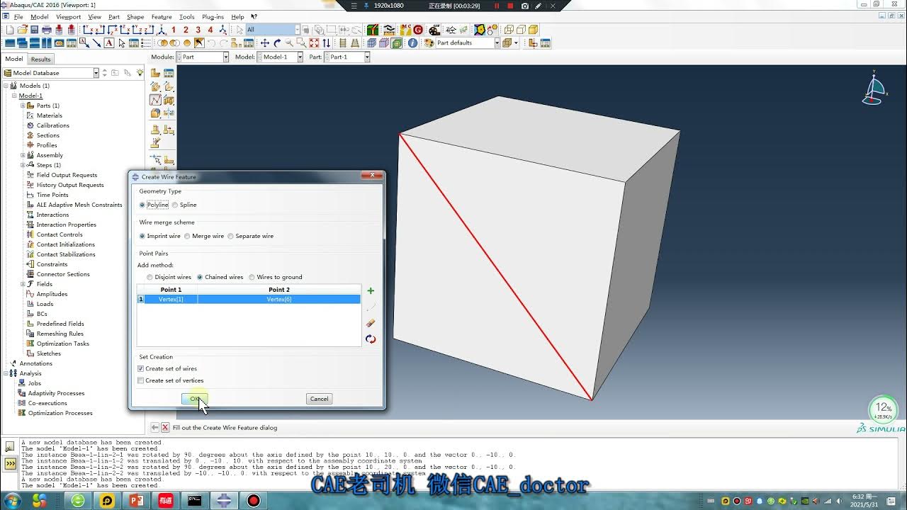Image resolution: width=907 pixels, height=510 pixels.
Task: Click the Create Round or Fillet tool
Action: pyautogui.click(x=155, y=113)
